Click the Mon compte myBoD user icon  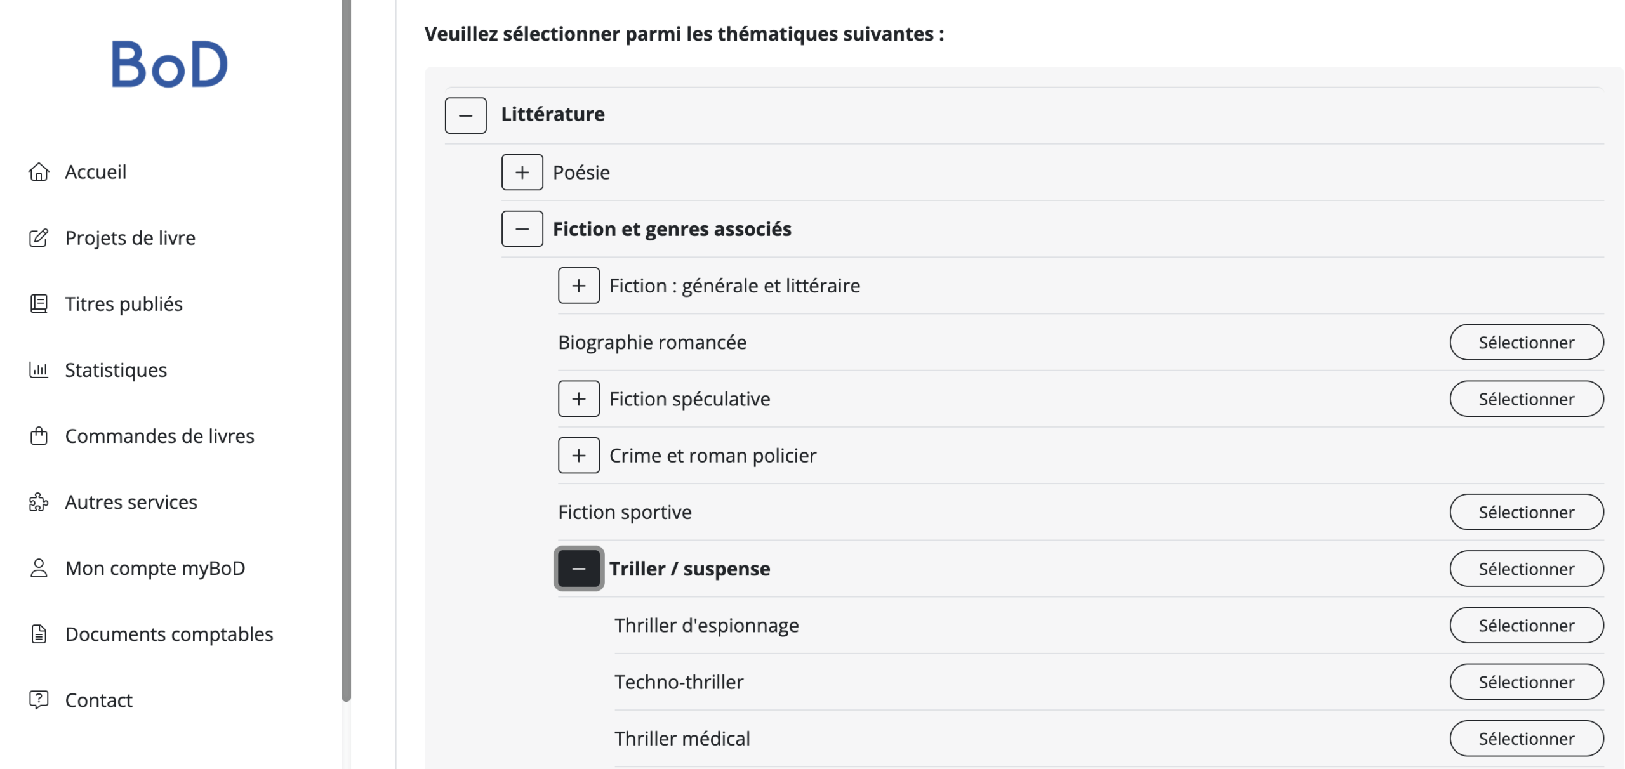(39, 568)
